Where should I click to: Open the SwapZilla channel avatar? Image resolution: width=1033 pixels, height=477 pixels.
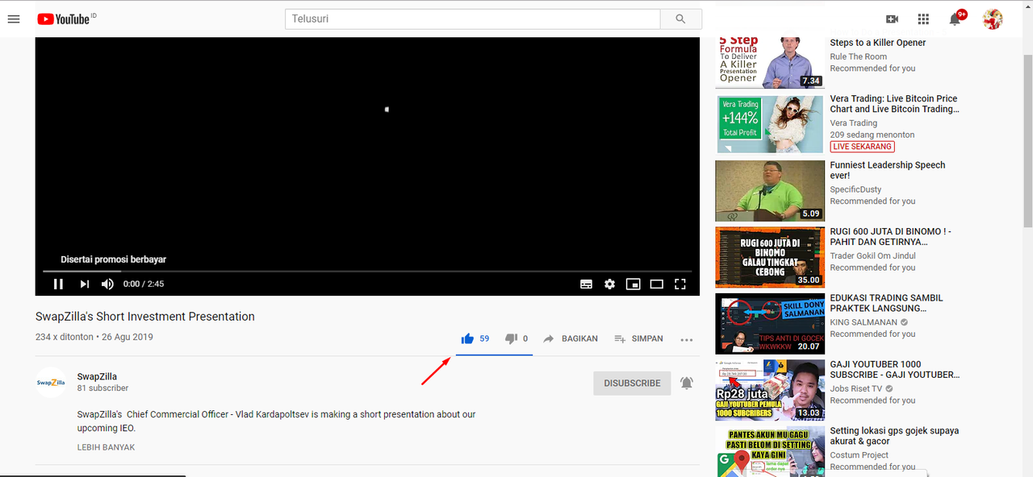pos(51,383)
